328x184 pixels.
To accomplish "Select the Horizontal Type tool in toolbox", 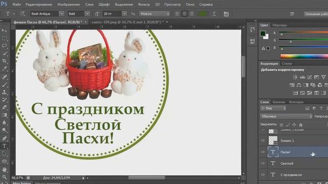I will click(4, 146).
